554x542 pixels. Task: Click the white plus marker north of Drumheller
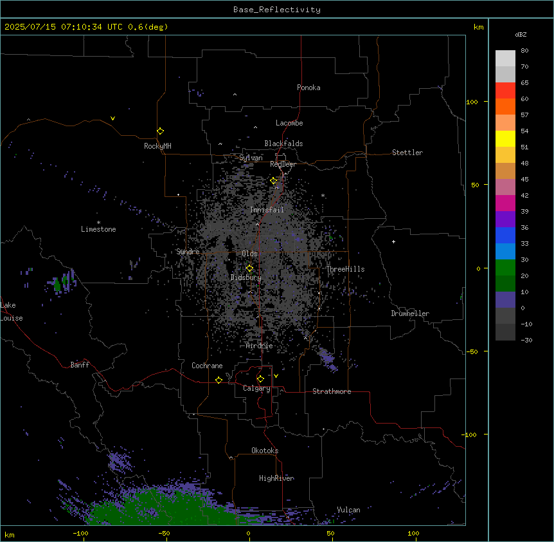[393, 241]
